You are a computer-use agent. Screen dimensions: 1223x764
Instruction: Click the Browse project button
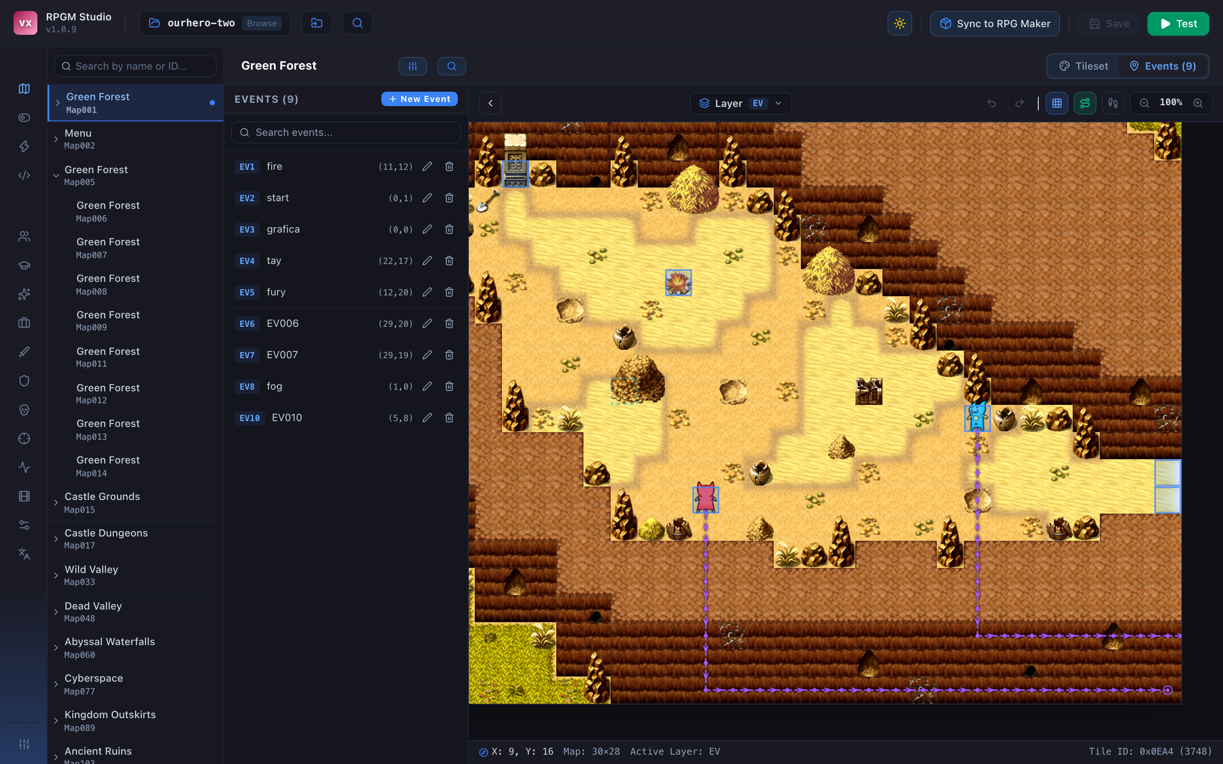(x=262, y=23)
